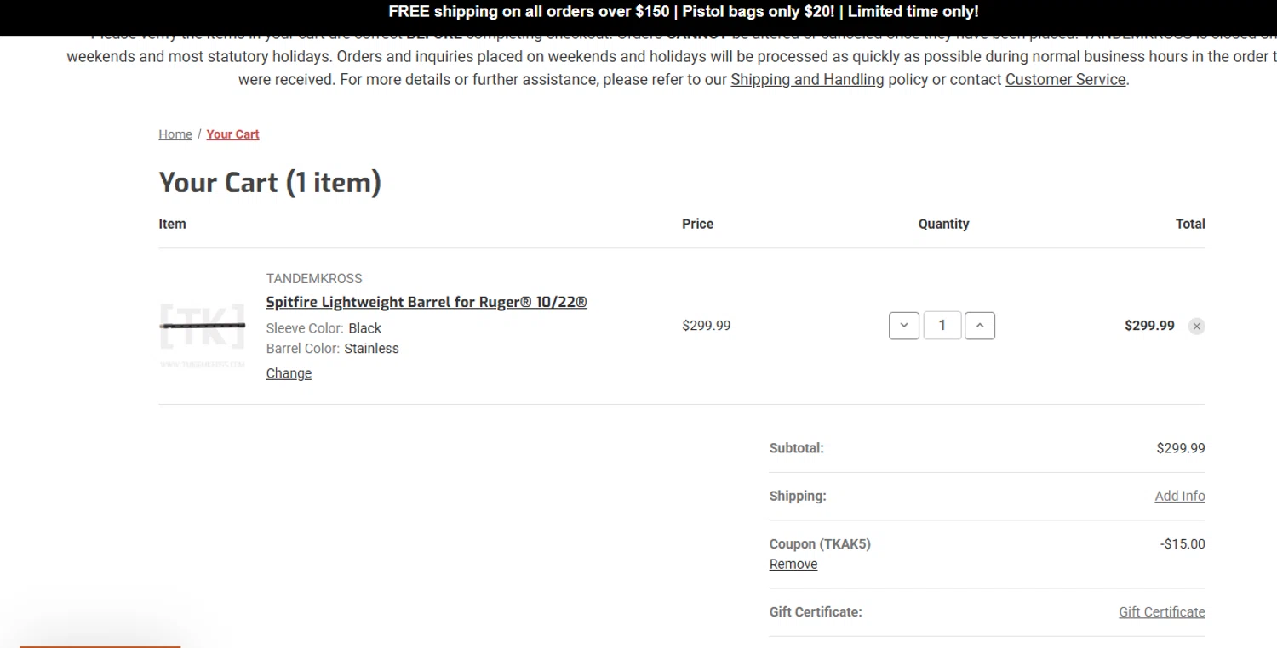Remove the Spitfire barrel with the X icon
Screen dimensions: 1277x648
pyautogui.click(x=1197, y=327)
